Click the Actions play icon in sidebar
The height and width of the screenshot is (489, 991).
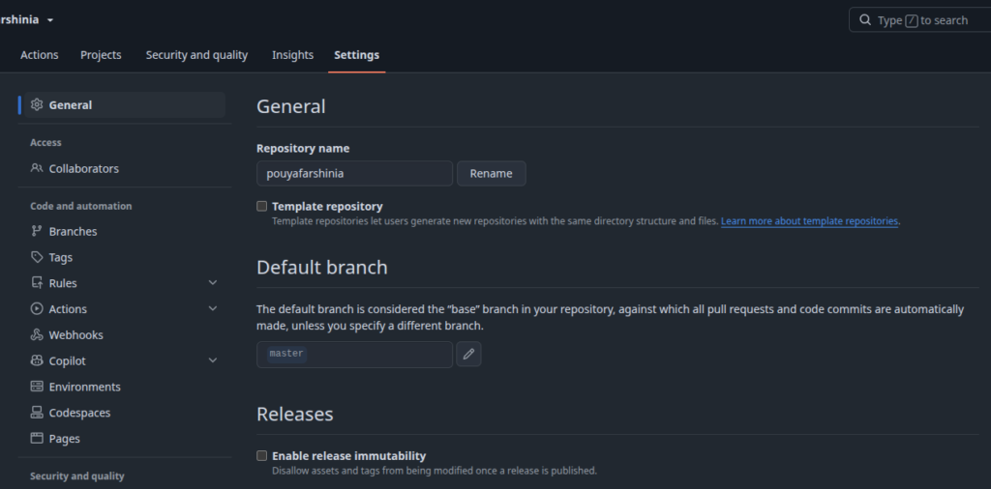point(37,308)
